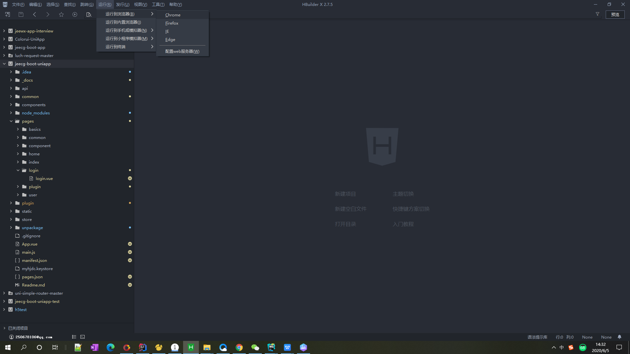Click the search-in-files toolbar icon
The image size is (630, 354).
click(x=89, y=14)
